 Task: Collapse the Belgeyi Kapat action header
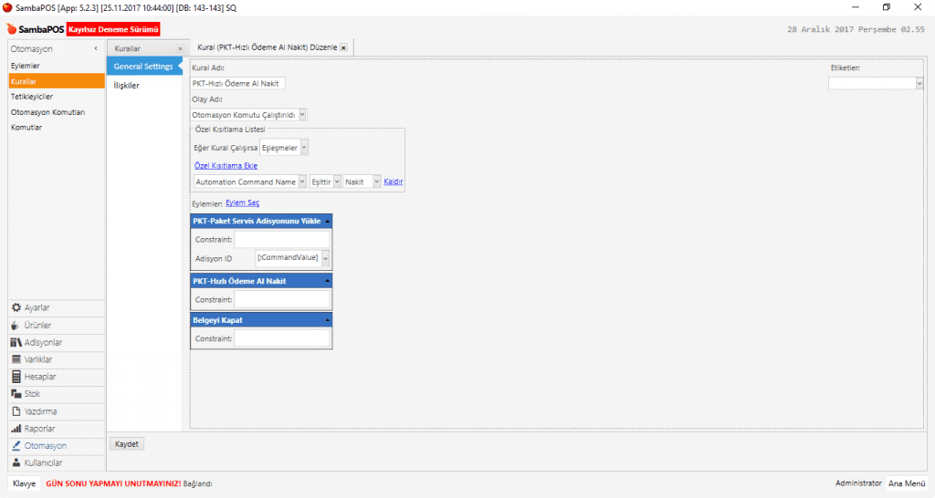click(x=327, y=320)
